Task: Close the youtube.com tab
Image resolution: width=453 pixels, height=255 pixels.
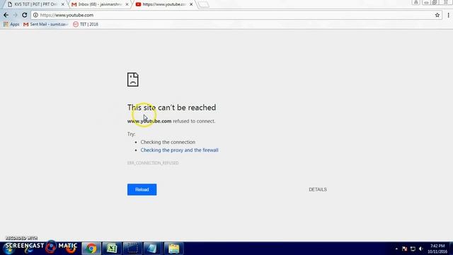Action: (191, 4)
